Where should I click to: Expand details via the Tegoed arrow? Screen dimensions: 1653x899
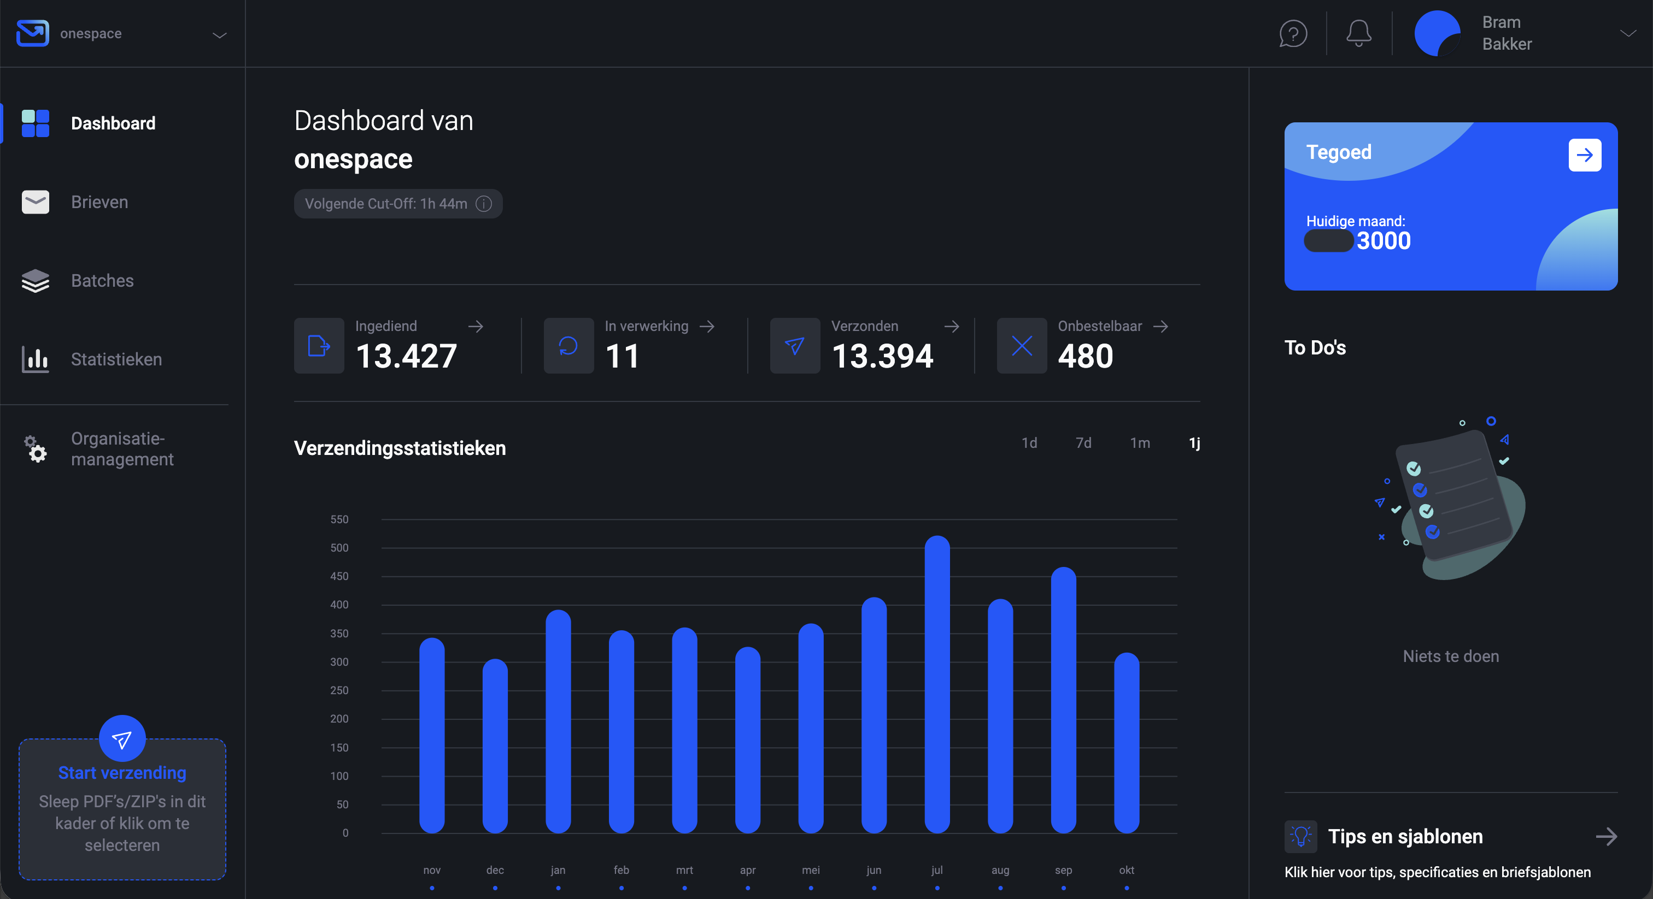(1585, 155)
